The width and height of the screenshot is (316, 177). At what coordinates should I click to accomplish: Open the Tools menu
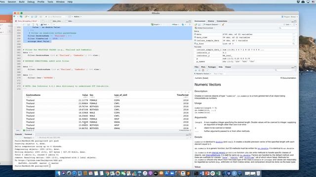tap(50, 2)
